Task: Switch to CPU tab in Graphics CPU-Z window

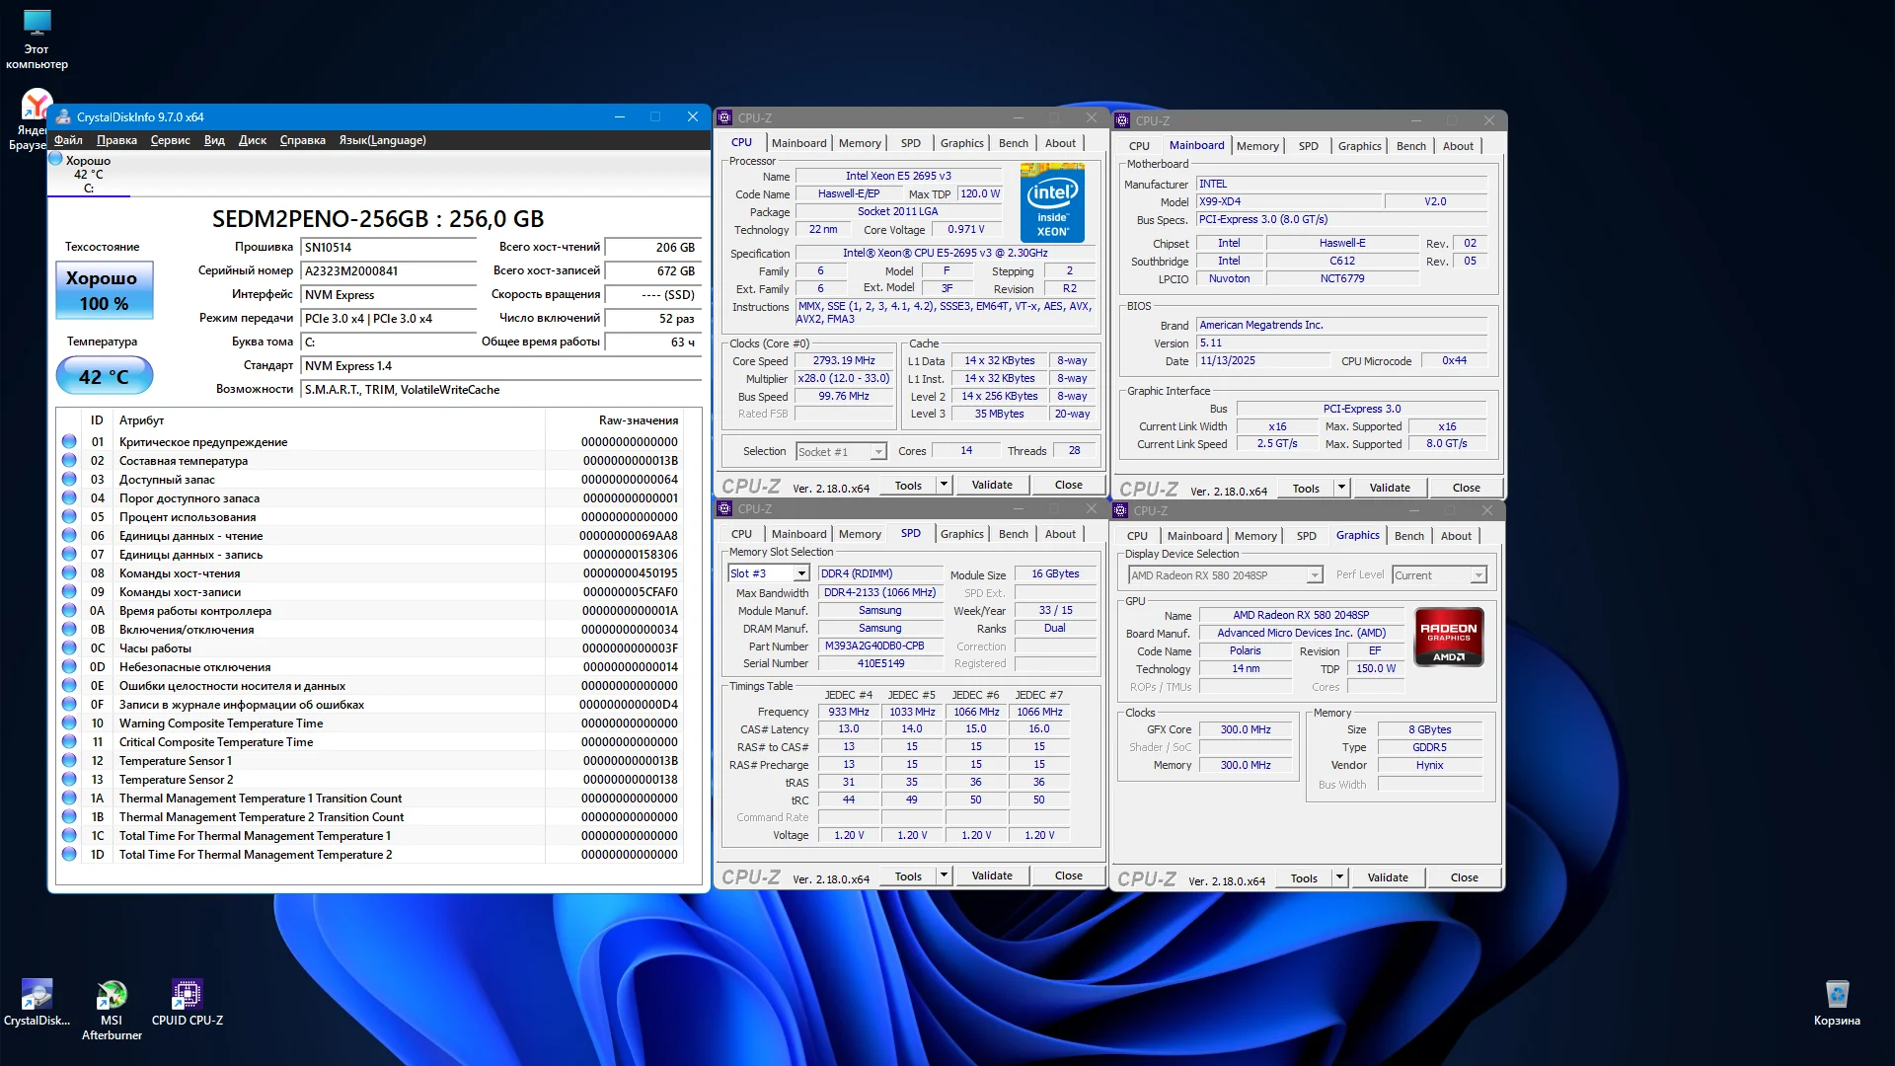Action: pyautogui.click(x=1137, y=536)
